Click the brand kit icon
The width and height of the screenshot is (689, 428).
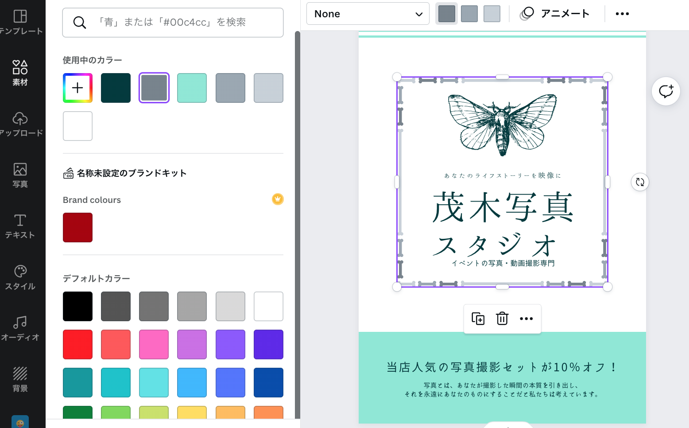point(68,173)
